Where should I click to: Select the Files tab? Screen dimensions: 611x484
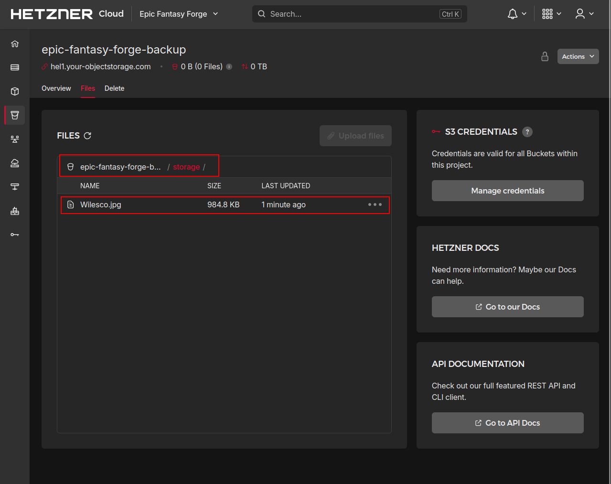click(x=88, y=88)
